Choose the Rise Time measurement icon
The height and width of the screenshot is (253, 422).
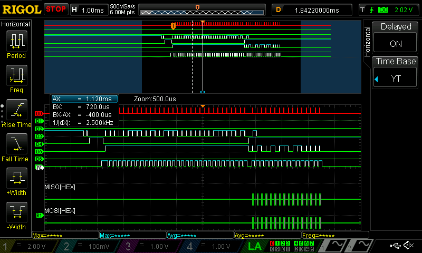point(17,110)
